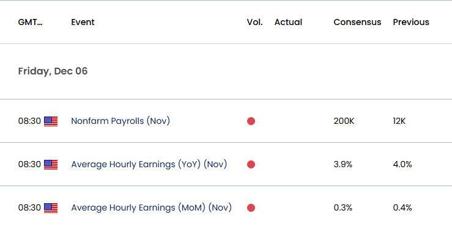The image size is (452, 227).
Task: Click the Vol. column header
Action: [x=255, y=22]
